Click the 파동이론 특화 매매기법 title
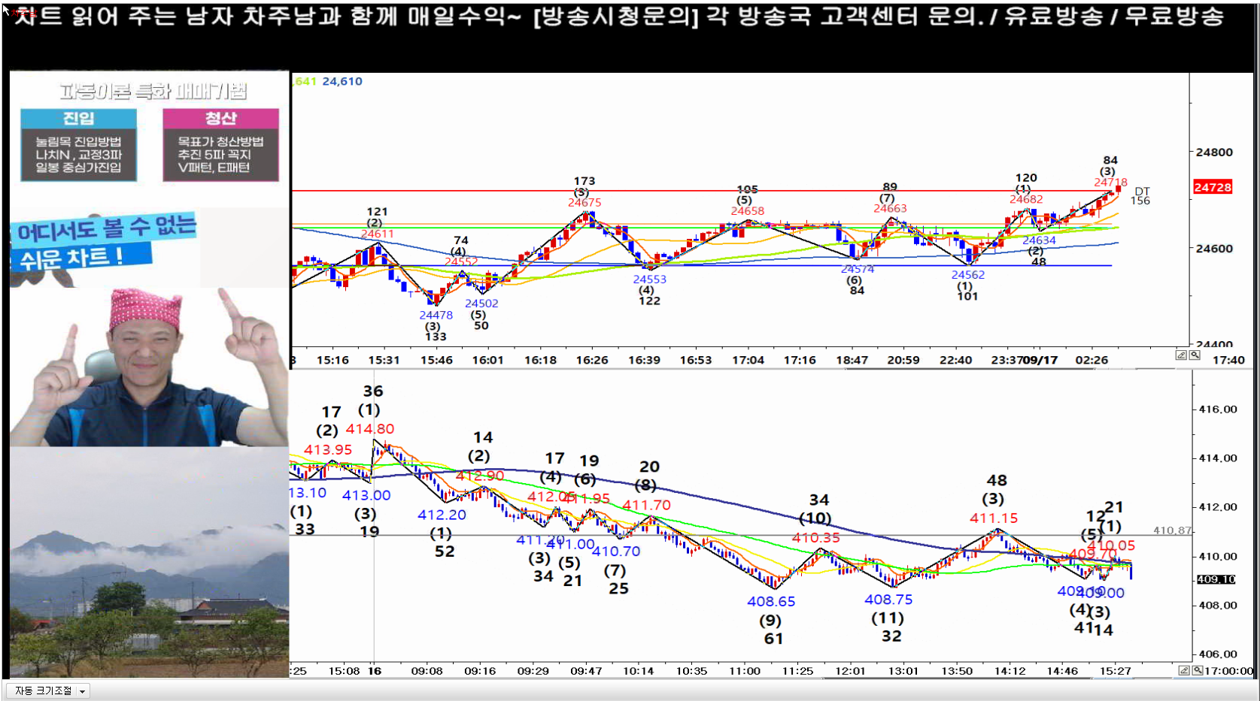 (153, 92)
